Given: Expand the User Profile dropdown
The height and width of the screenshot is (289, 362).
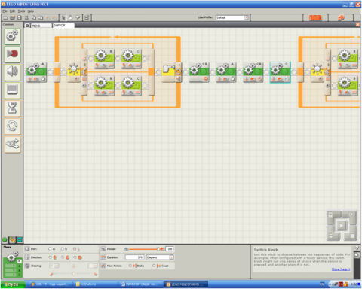Looking at the screenshot, I should coord(247,17).
